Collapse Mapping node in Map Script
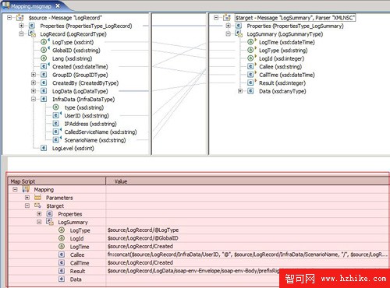Screen dimensions: 390x288 [15, 189]
